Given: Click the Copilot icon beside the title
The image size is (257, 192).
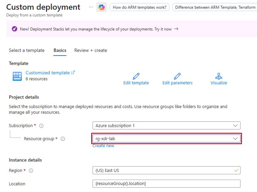Looking at the screenshot, I should coord(101,7).
